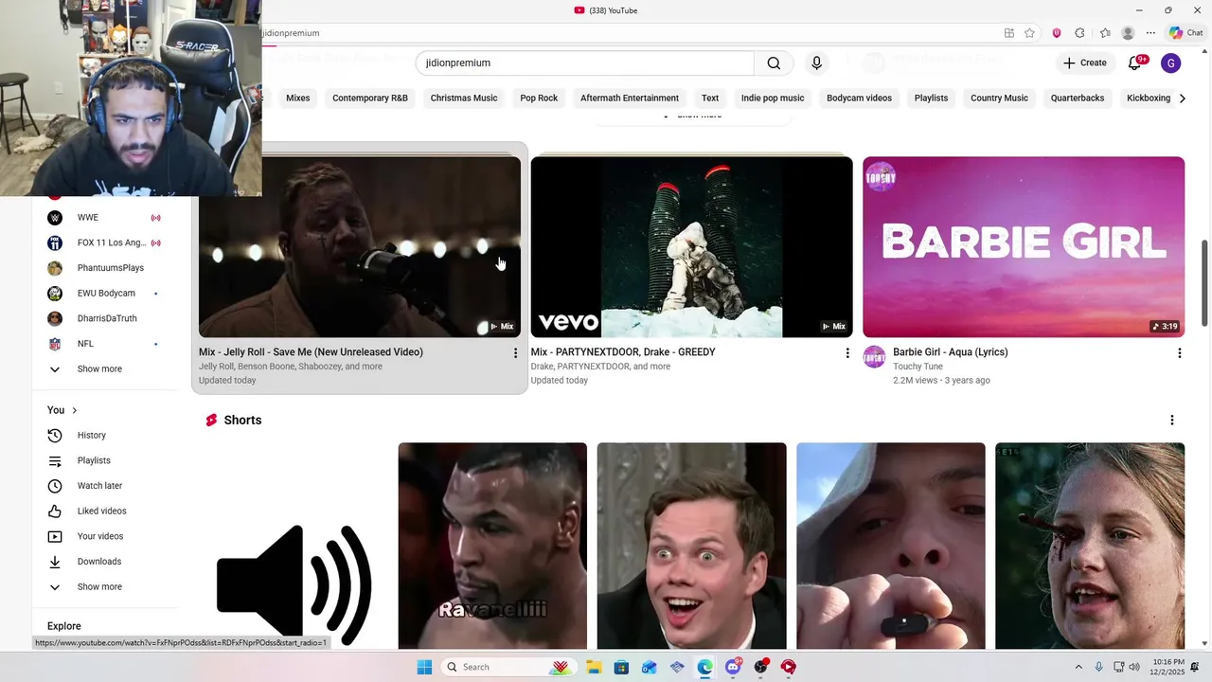Start voice search with the microphone icon

(816, 63)
